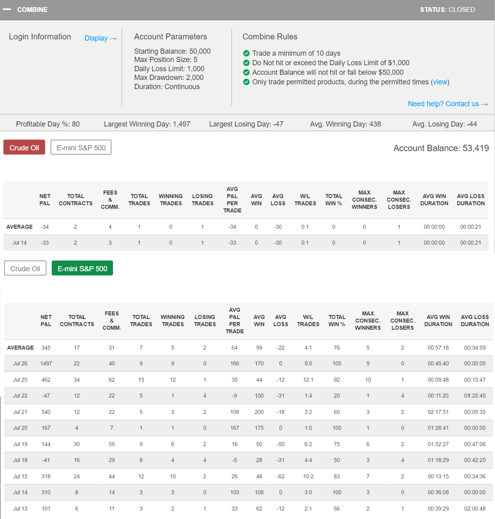Click the check icon for Account Balance rule
This screenshot has width=495, height=519.
pos(246,72)
